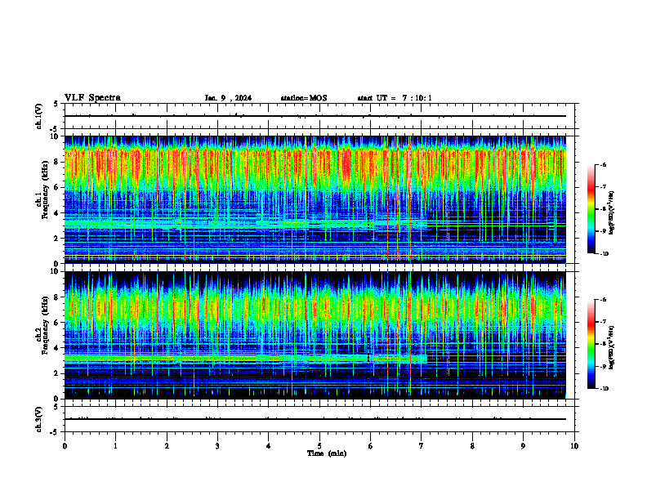This screenshot has width=647, height=500.
Task: Click the "ch.1(V)" waveform axis label
Action: click(39, 116)
